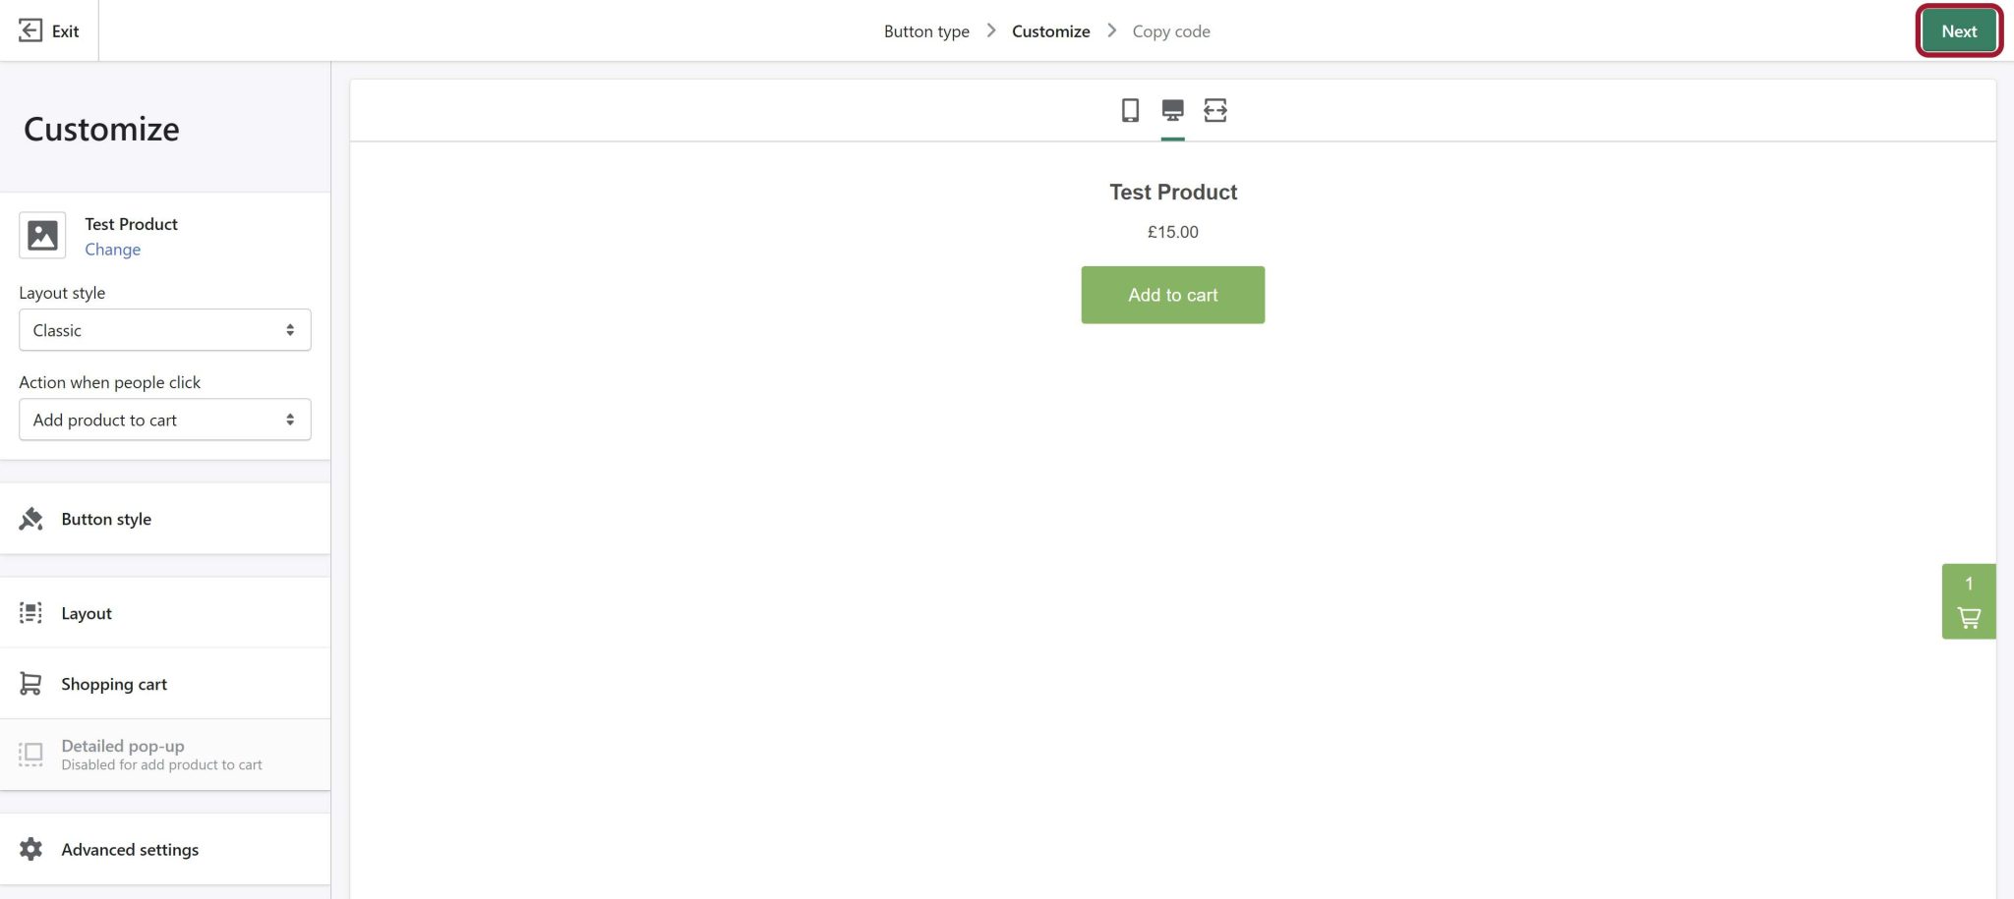Click the £15.00 price text
This screenshot has height=899, width=2014.
(x=1173, y=232)
